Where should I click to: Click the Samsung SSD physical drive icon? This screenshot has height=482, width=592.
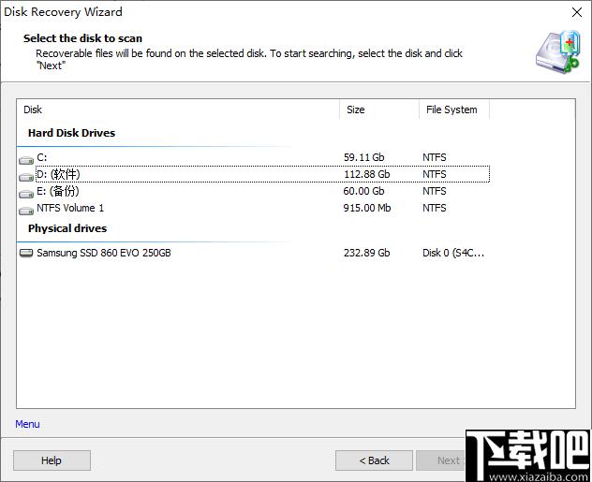(x=26, y=253)
